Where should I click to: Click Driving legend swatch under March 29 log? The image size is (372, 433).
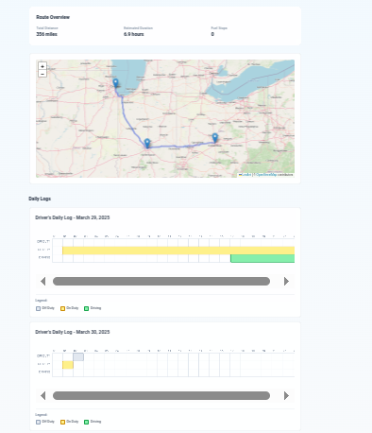[86, 308]
